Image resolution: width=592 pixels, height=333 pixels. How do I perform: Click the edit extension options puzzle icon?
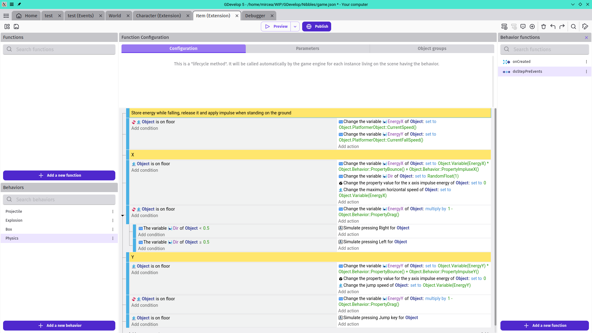pyautogui.click(x=585, y=27)
